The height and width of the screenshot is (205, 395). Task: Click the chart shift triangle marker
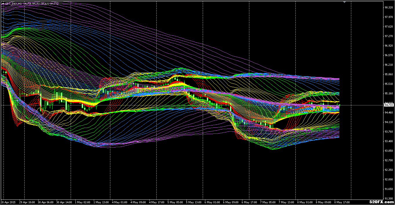point(344,2)
